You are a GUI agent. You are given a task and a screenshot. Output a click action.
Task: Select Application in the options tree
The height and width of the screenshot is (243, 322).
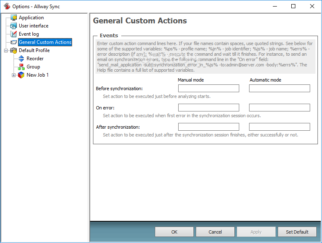pos(31,18)
